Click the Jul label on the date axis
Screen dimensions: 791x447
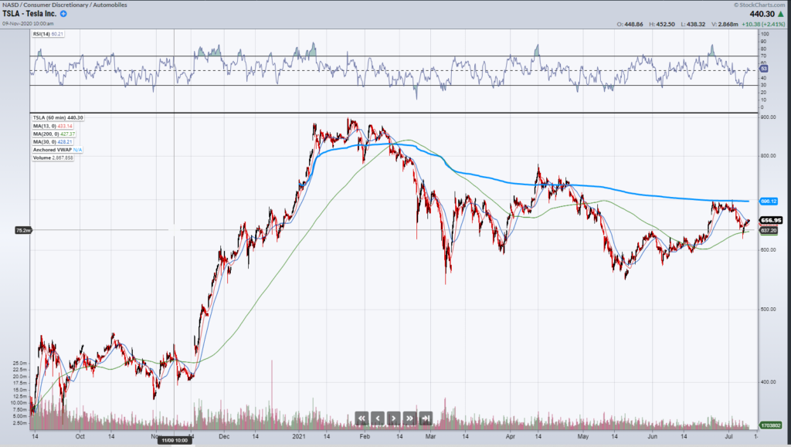729,436
